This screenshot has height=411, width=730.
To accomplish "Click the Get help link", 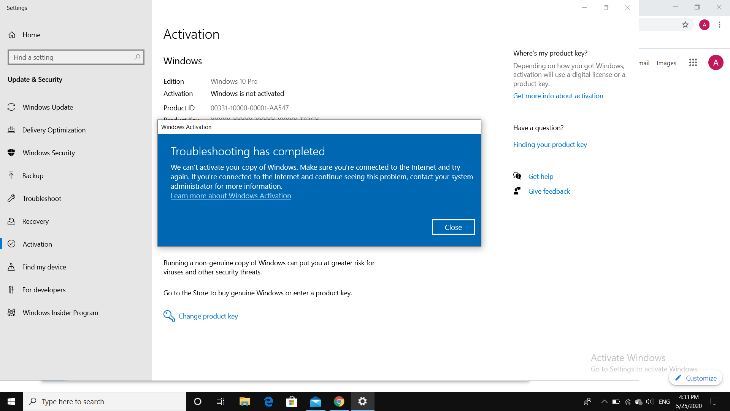I will coord(541,176).
